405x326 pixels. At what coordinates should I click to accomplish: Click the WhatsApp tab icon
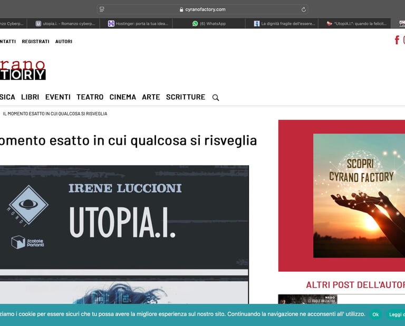[195, 24]
